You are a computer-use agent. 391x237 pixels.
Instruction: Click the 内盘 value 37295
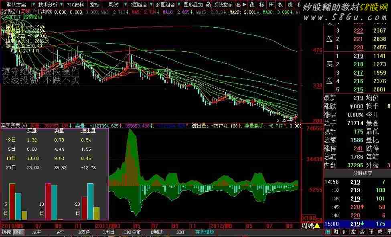355,165
